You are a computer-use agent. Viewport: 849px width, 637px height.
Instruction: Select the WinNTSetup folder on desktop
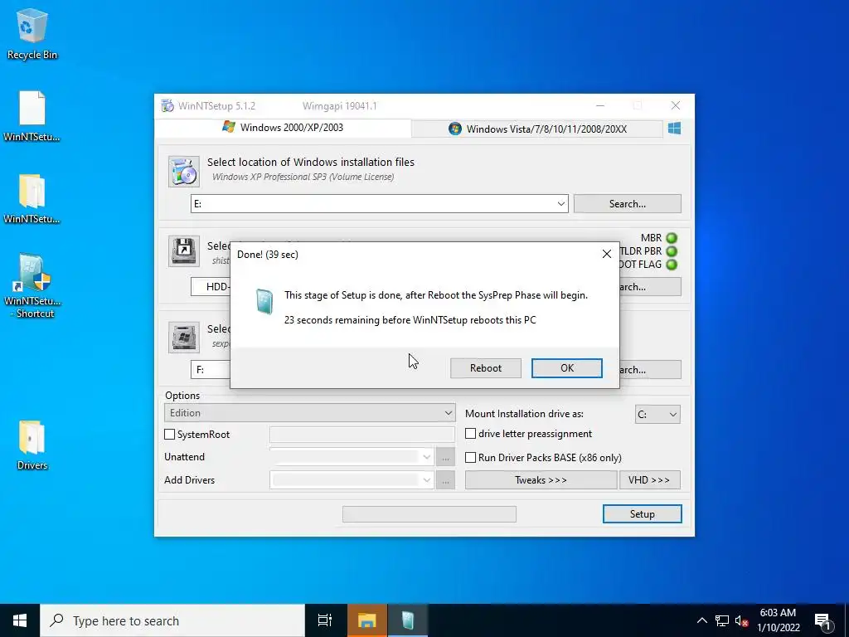(32, 199)
